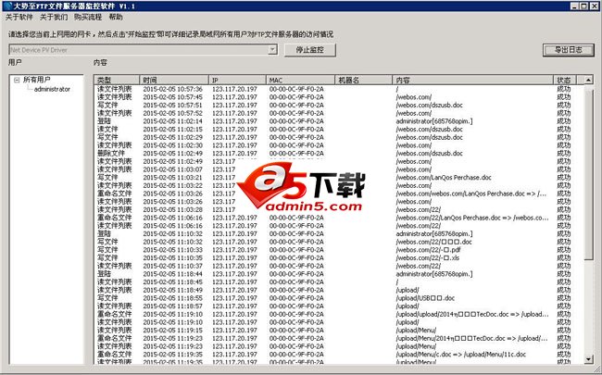Sort by the 时间 column header
Image resolution: width=602 pixels, height=375 pixels.
click(174, 80)
